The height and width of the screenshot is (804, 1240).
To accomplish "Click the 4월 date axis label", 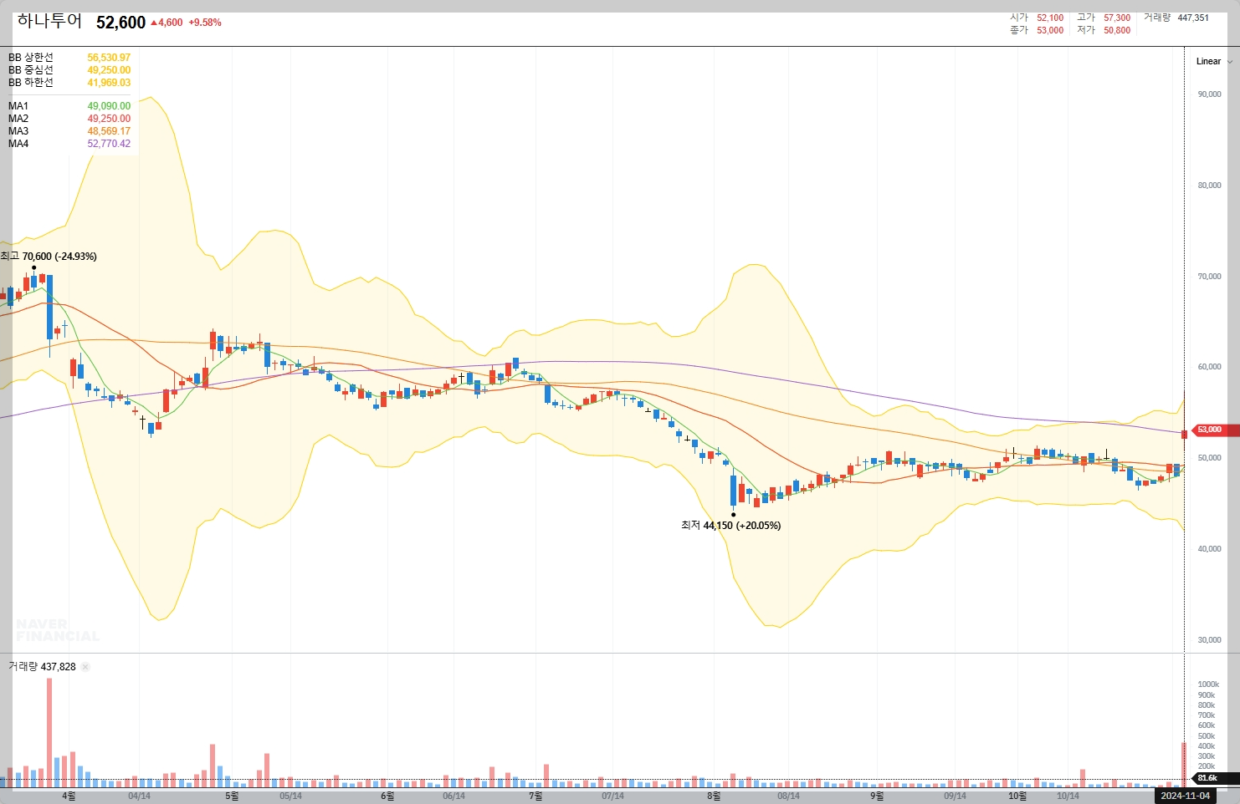I will tap(69, 796).
